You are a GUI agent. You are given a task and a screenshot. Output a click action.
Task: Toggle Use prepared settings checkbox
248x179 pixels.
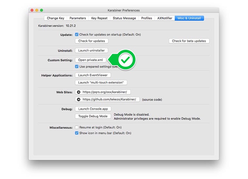[x=77, y=66]
